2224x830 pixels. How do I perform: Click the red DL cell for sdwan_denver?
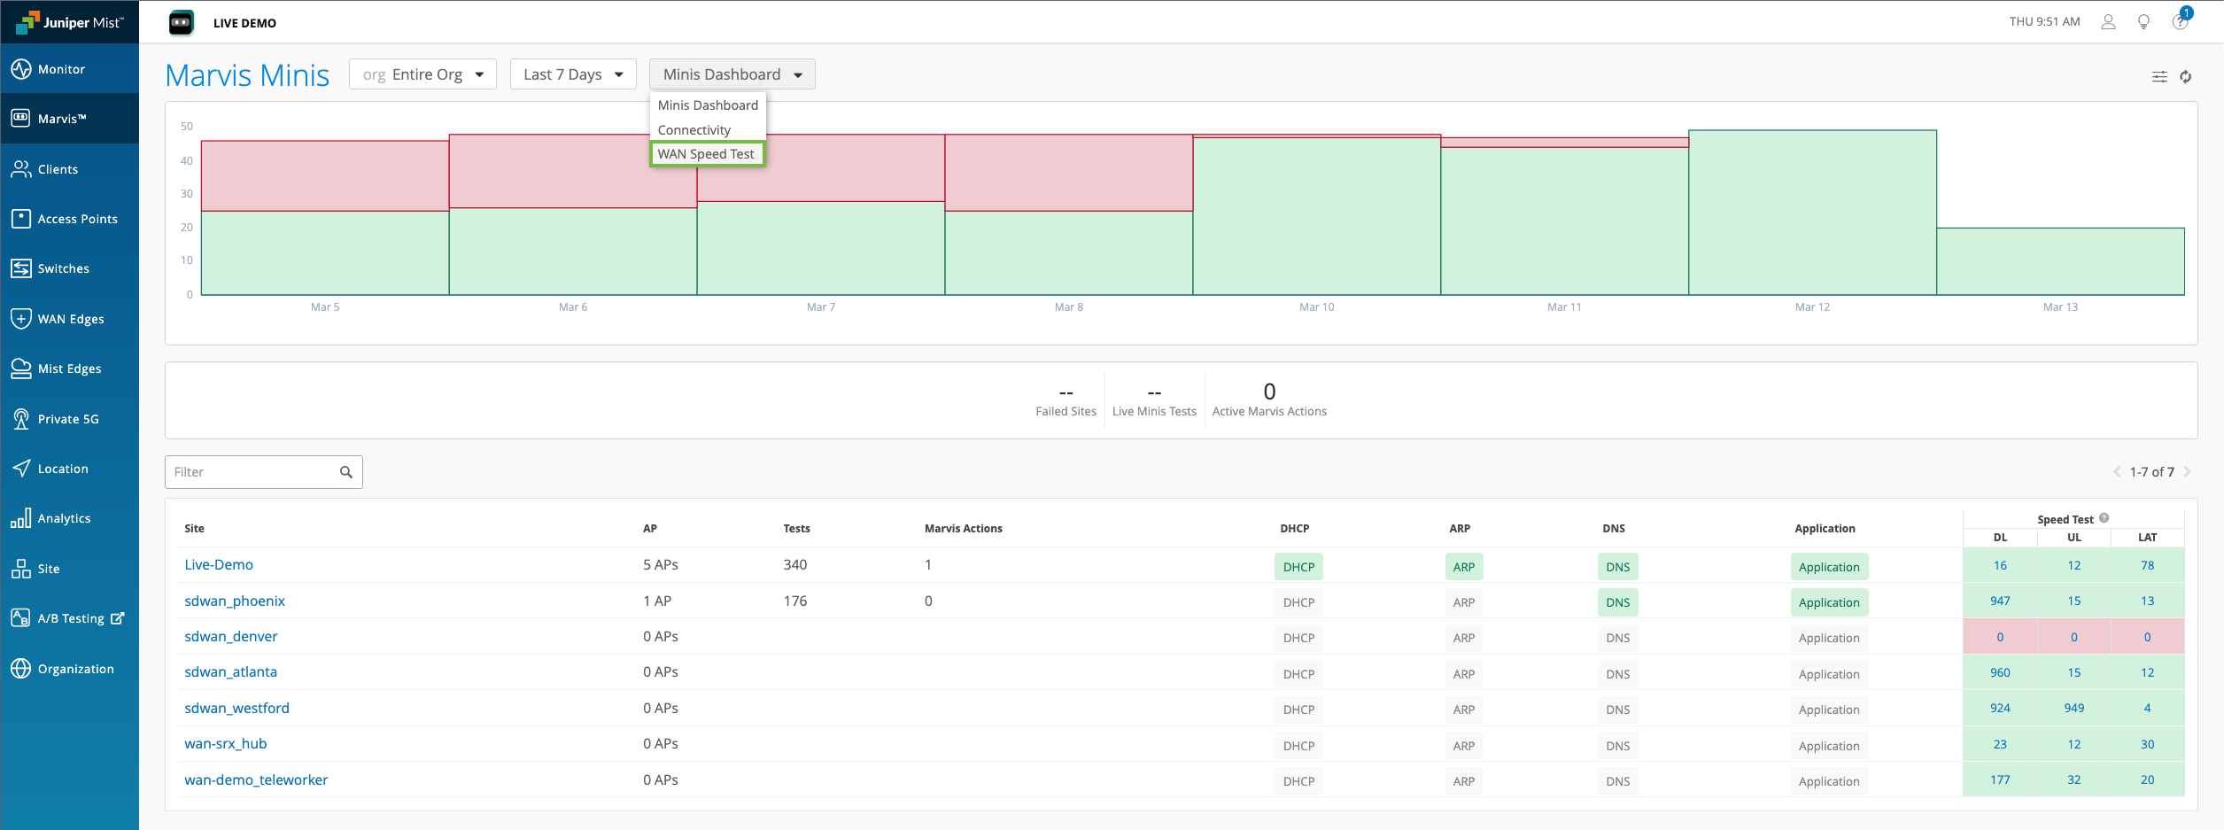click(x=2000, y=637)
